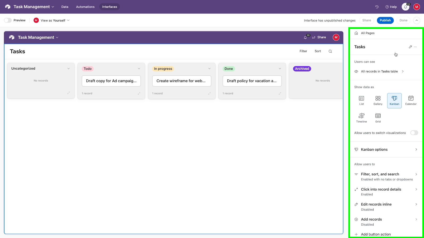Collapse the Uncategorized column via arrows icon
Image resolution: width=424 pixels, height=238 pixels.
click(68, 93)
